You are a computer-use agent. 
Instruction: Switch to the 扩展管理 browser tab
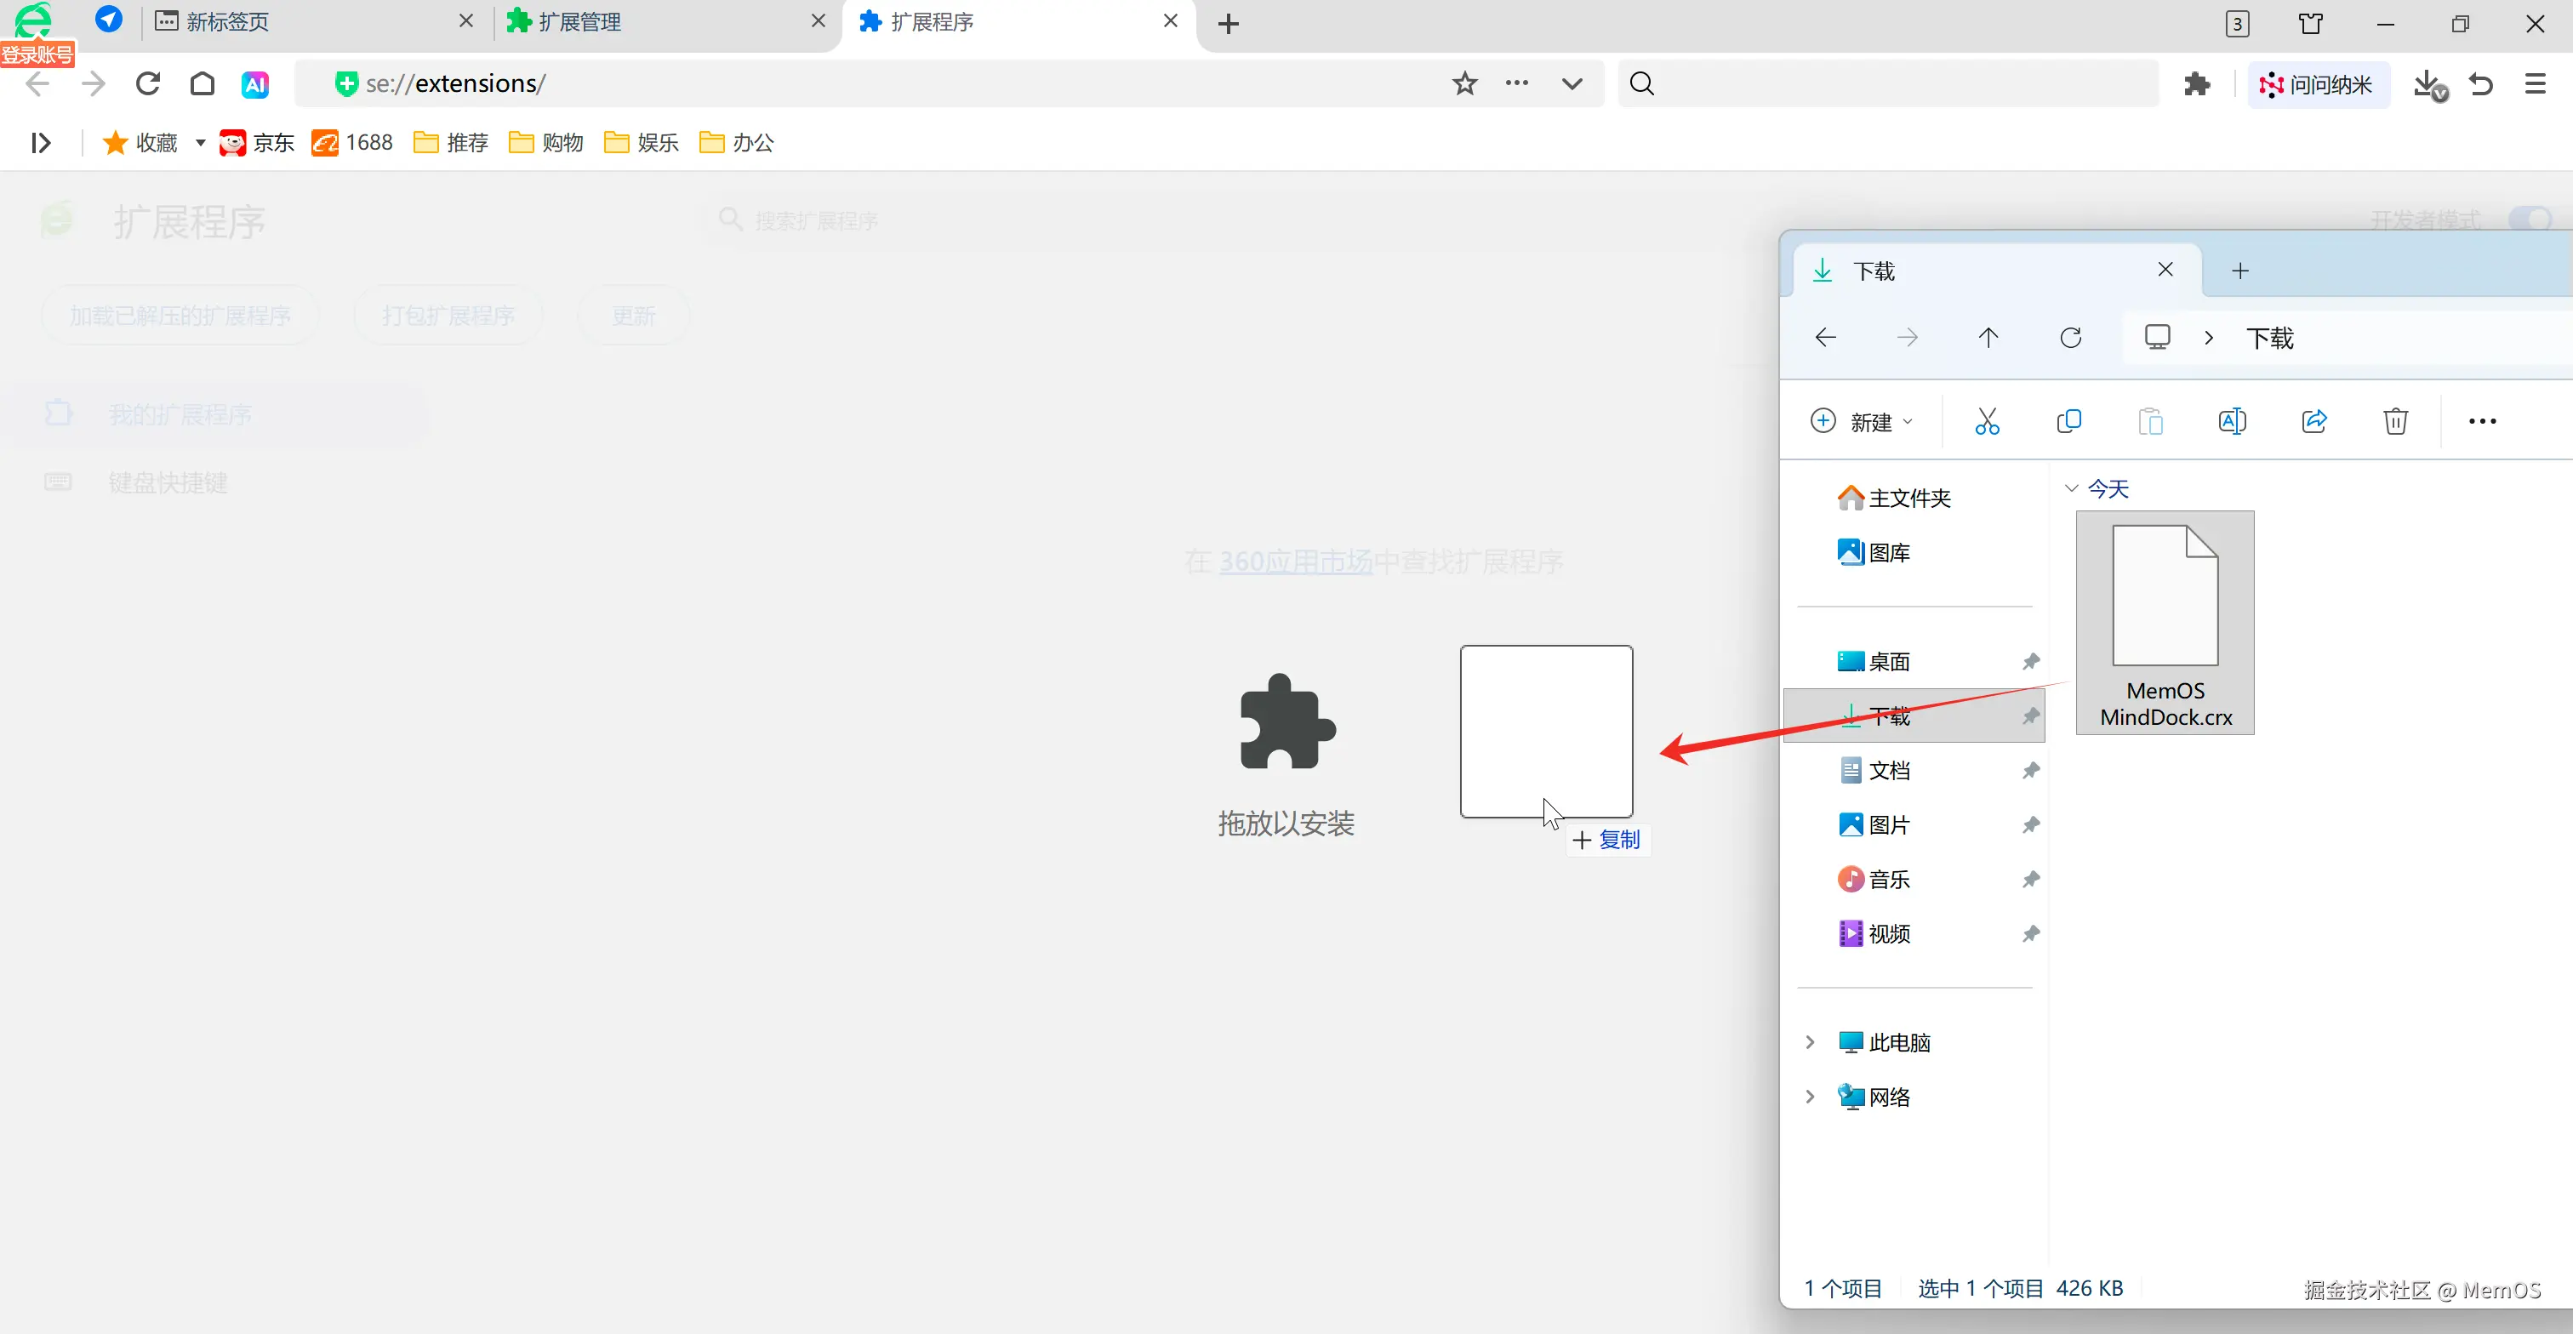click(x=579, y=22)
